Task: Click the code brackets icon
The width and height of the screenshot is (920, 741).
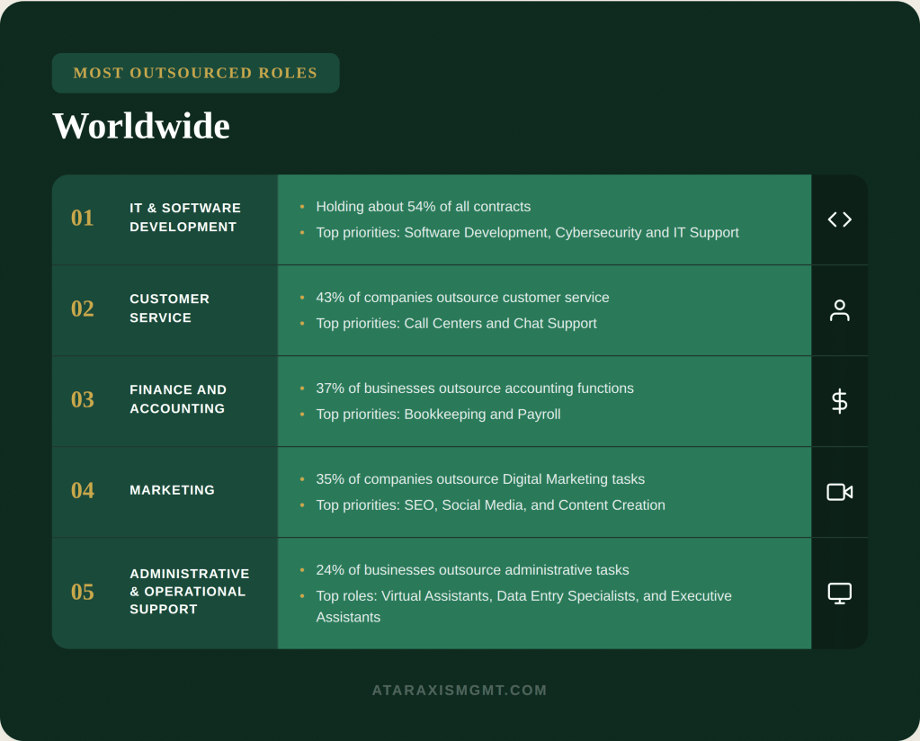Action: (839, 219)
